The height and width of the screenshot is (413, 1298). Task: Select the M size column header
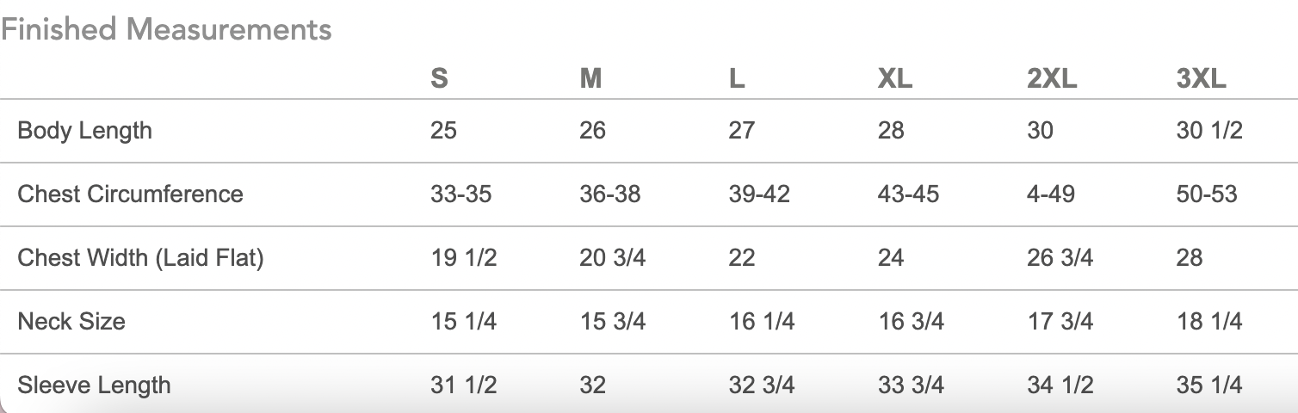(590, 79)
